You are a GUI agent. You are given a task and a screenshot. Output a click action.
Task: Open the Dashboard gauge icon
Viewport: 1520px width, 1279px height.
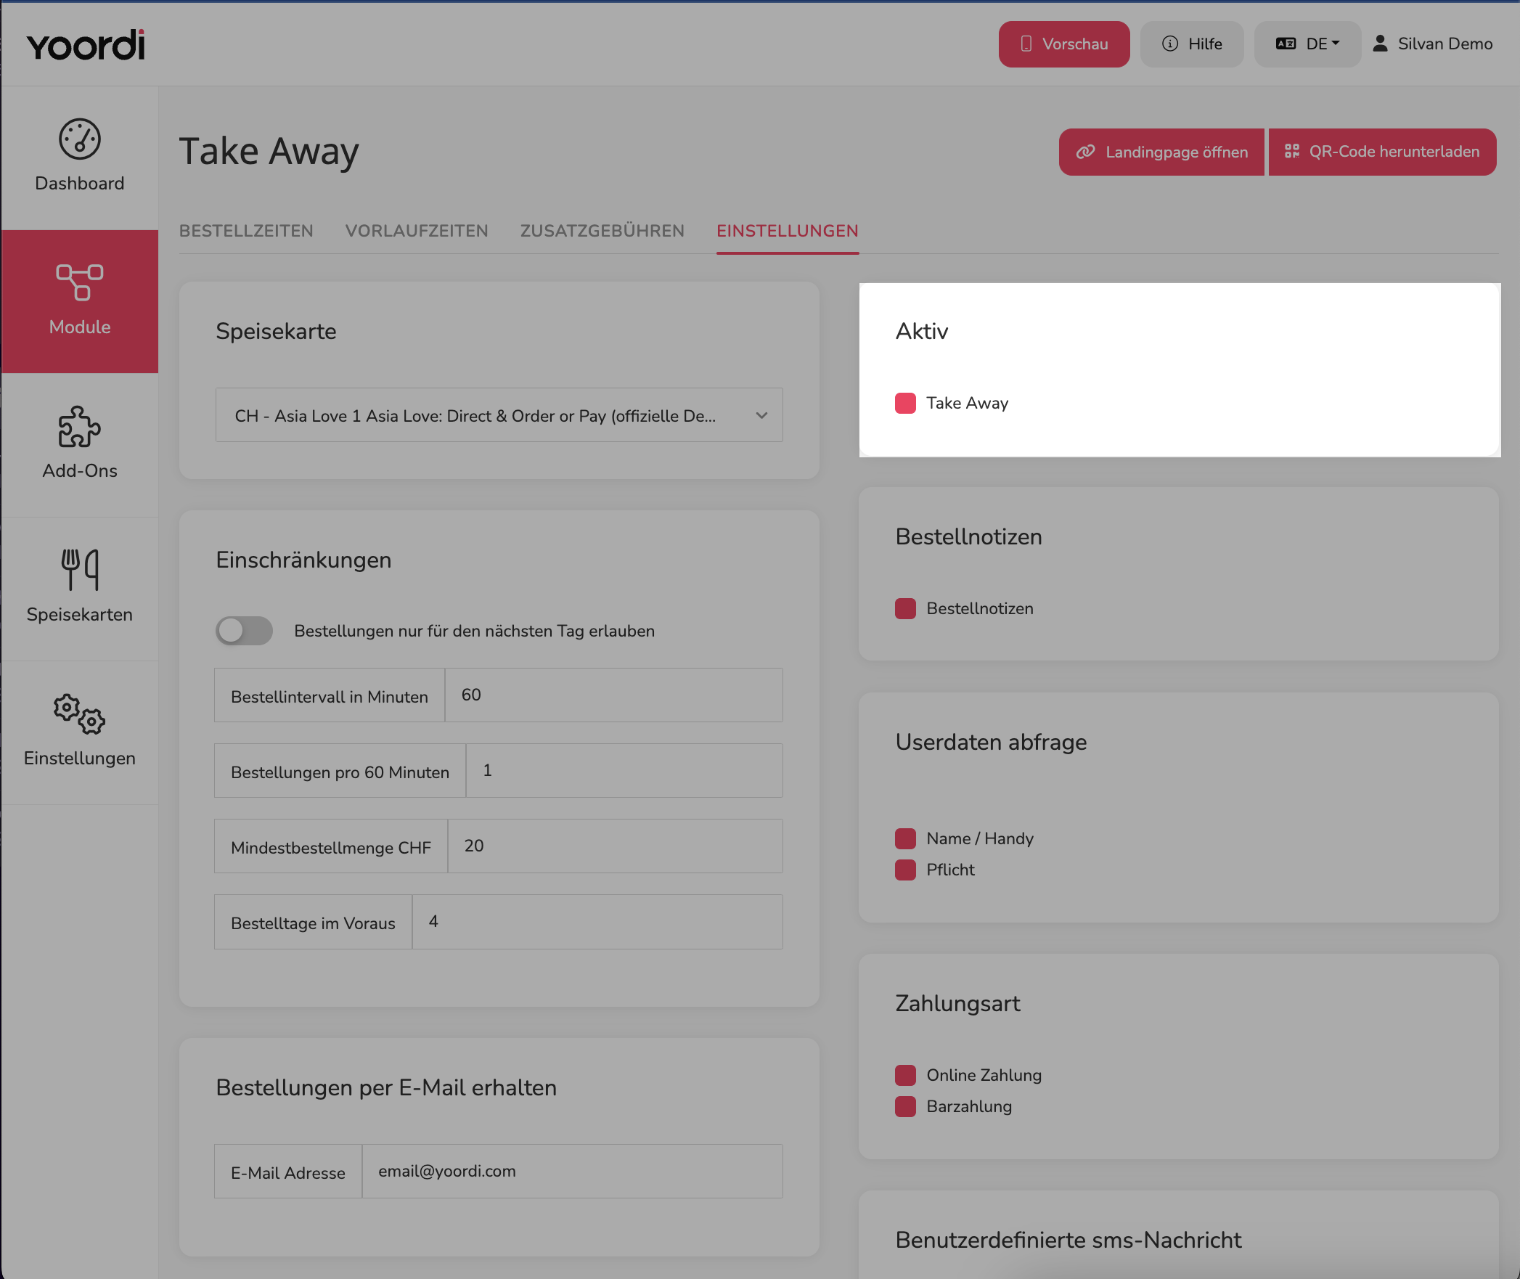(80, 139)
